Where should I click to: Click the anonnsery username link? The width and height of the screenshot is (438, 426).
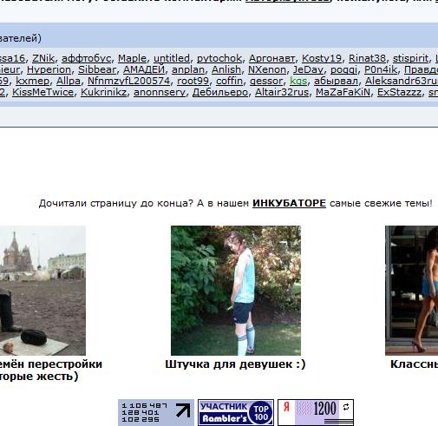(160, 92)
